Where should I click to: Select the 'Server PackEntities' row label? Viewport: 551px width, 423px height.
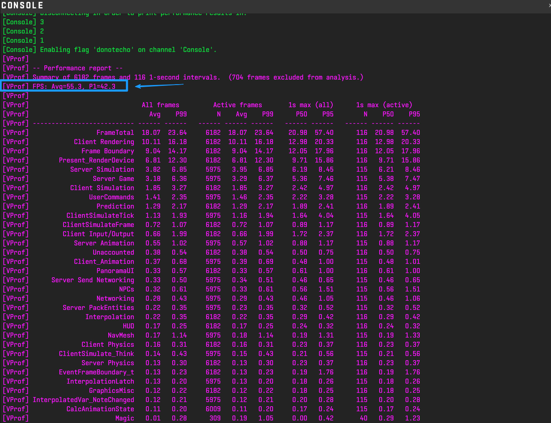pyautogui.click(x=98, y=308)
